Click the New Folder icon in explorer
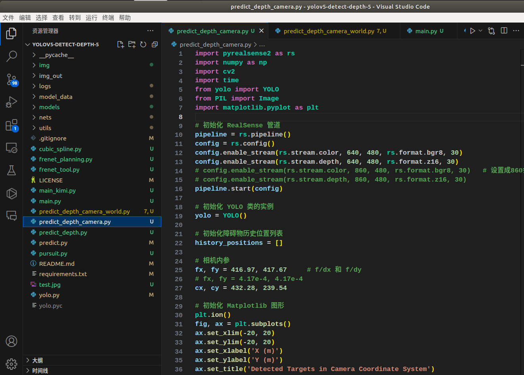 pos(132,45)
